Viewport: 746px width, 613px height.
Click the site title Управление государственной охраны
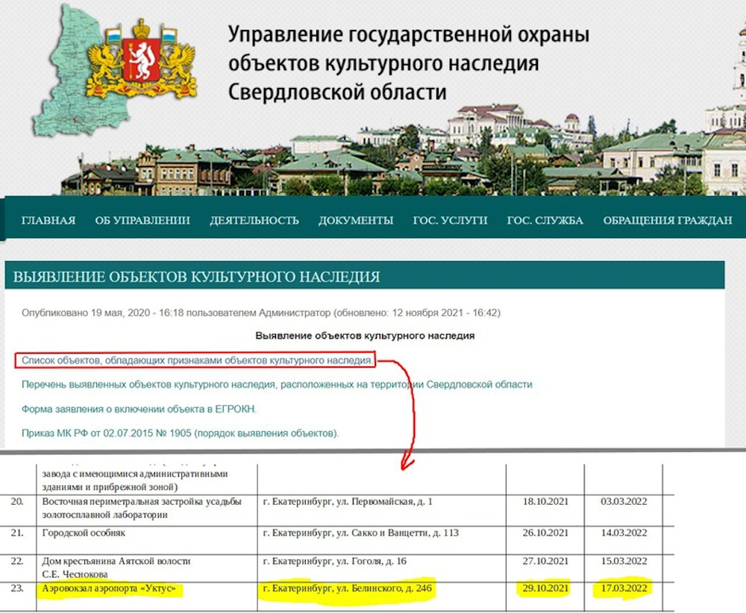(408, 63)
